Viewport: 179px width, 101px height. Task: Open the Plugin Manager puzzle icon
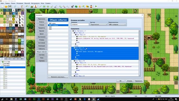click(76, 6)
